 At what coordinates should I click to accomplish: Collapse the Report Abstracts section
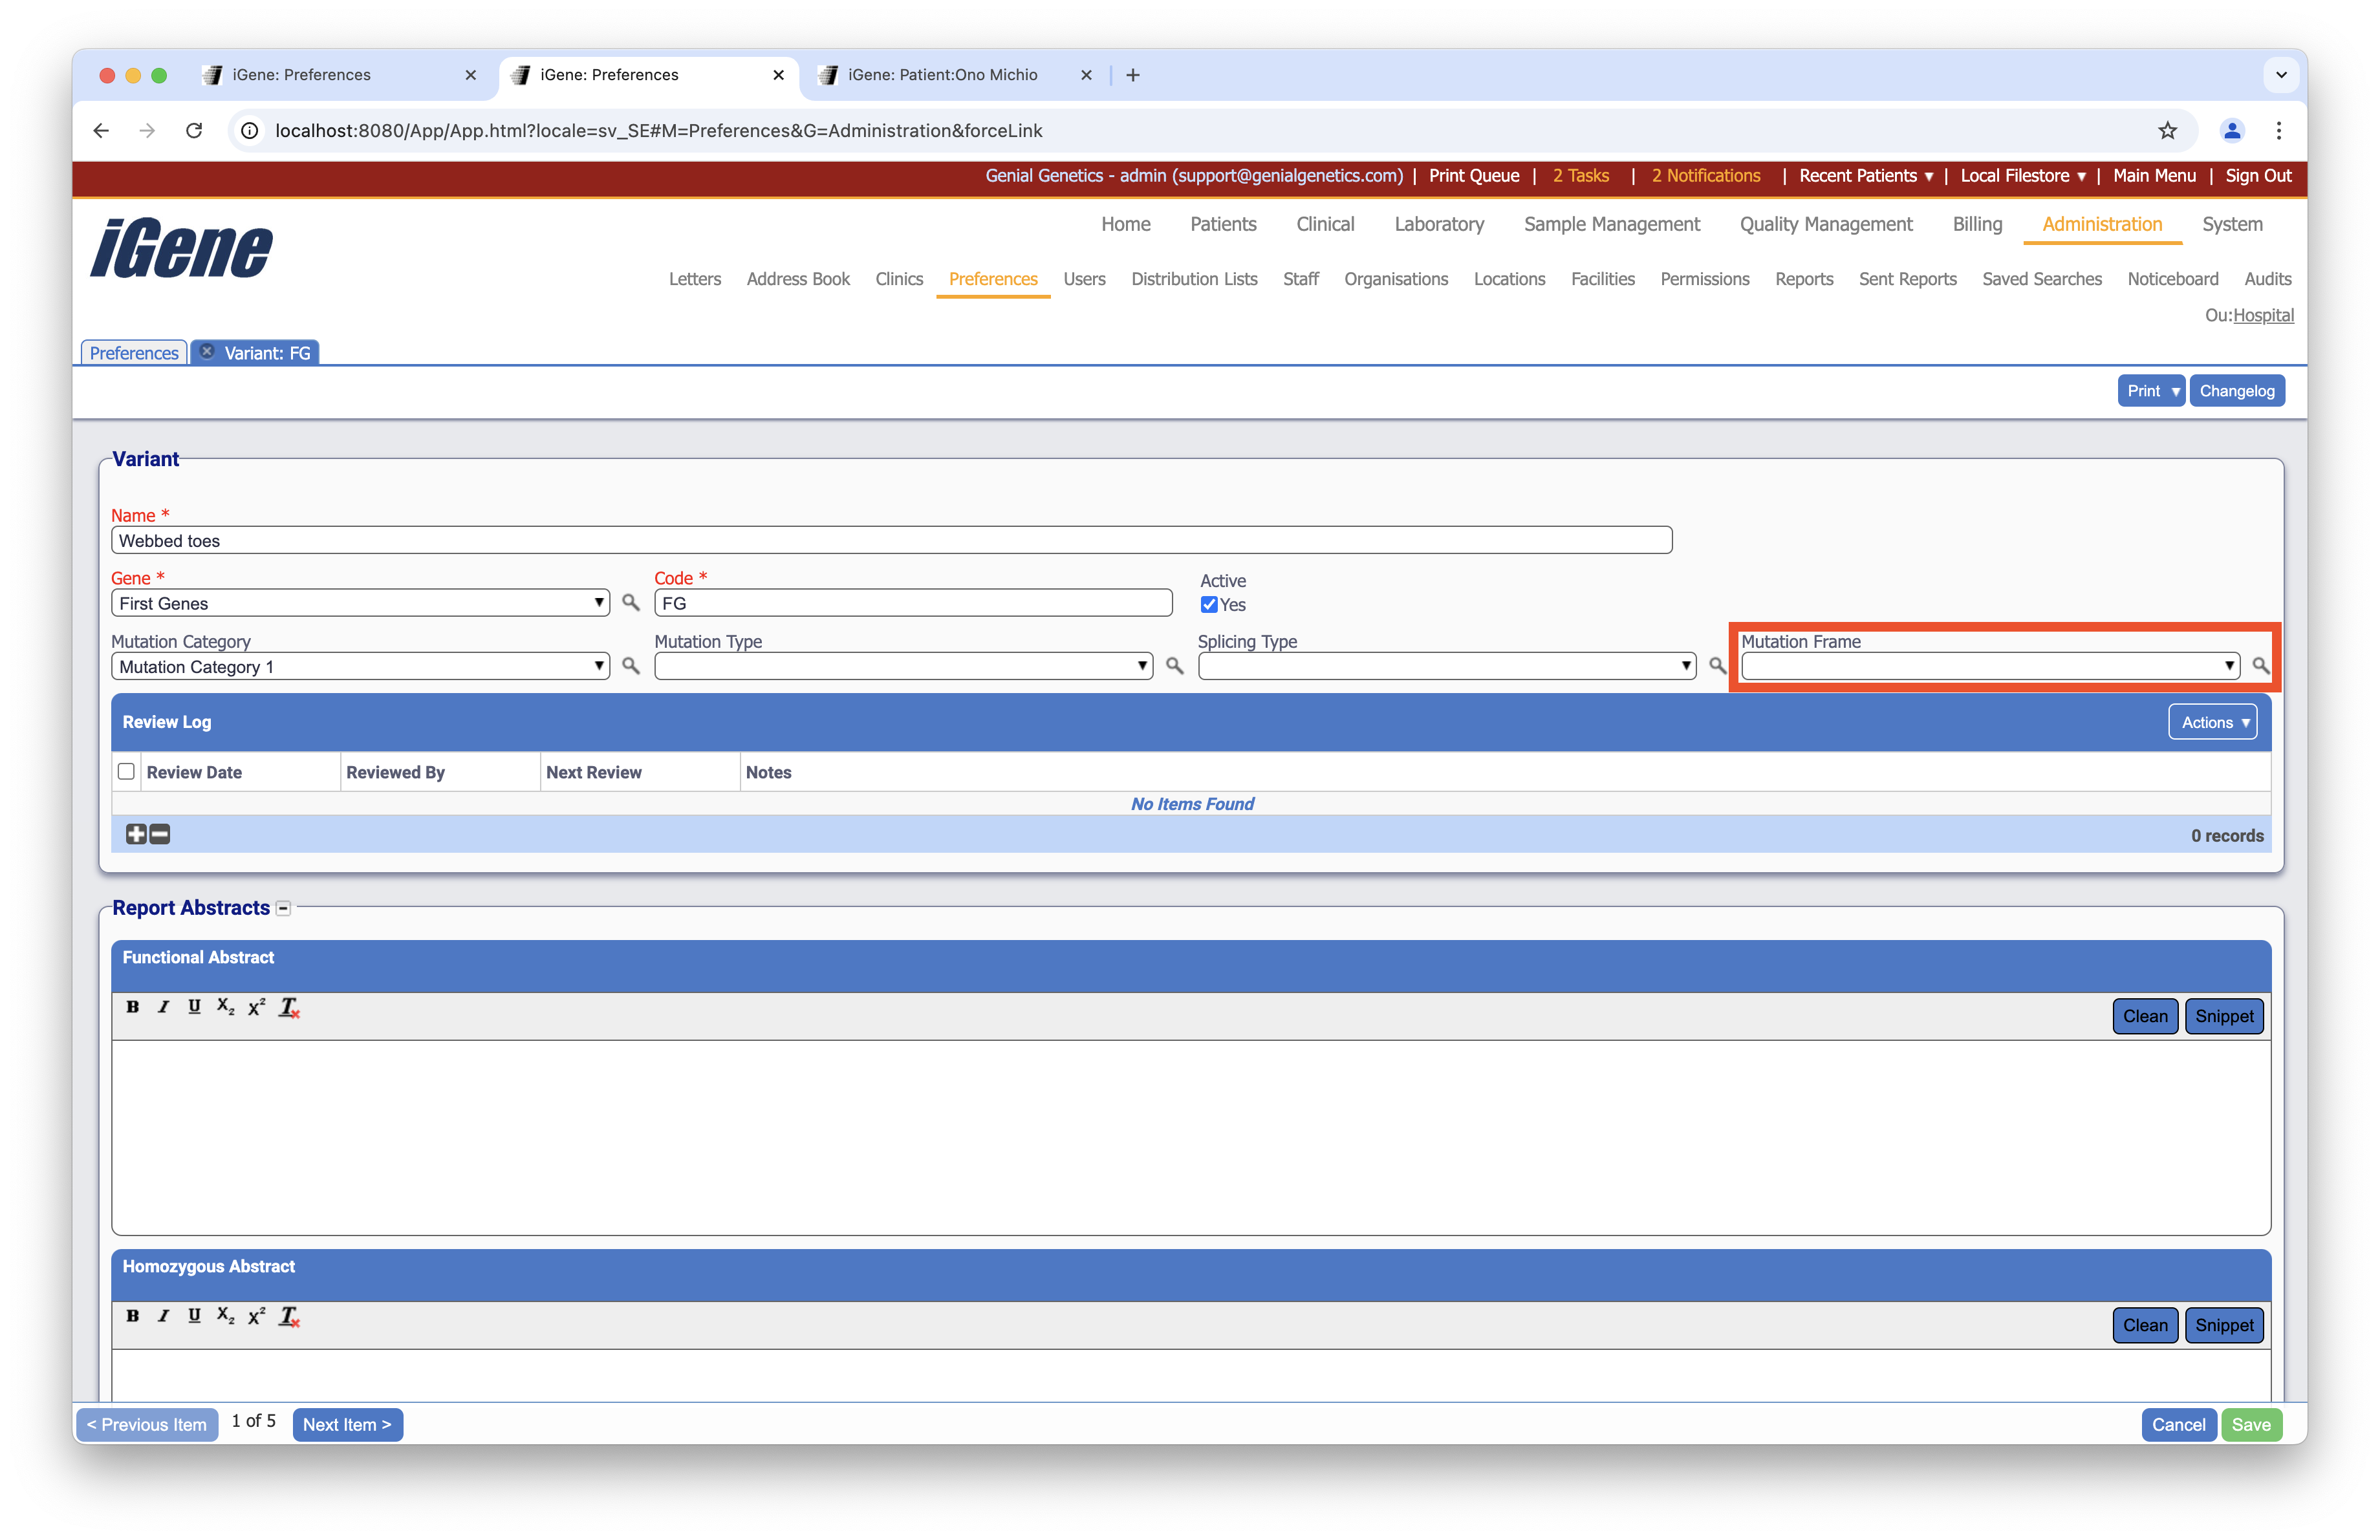point(283,908)
